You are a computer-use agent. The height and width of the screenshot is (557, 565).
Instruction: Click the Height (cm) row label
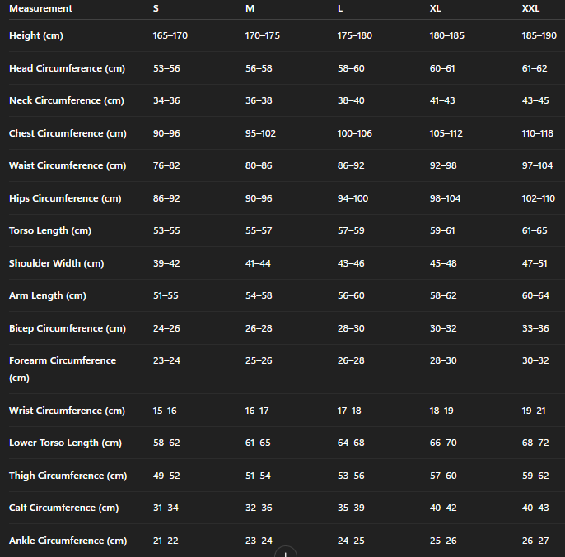pyautogui.click(x=35, y=36)
